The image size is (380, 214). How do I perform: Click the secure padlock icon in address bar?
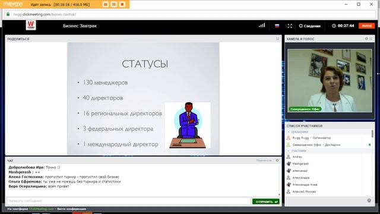(8, 14)
